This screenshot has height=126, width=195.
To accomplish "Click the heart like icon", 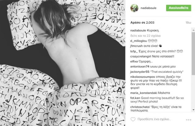I will coord(133,119).
